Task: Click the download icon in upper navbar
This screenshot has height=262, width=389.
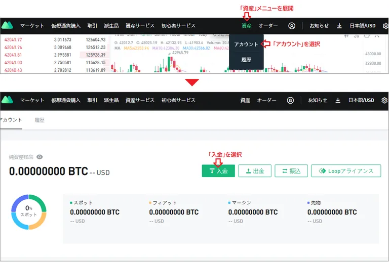Action: tap(339, 26)
